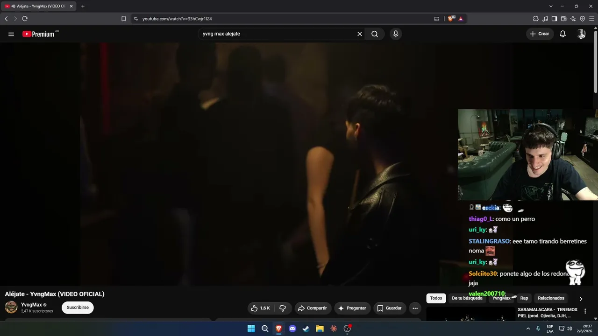Open SARAMALACARA - TENEMOS PIEL video title
Screen dimensions: 598x336
(x=548, y=313)
